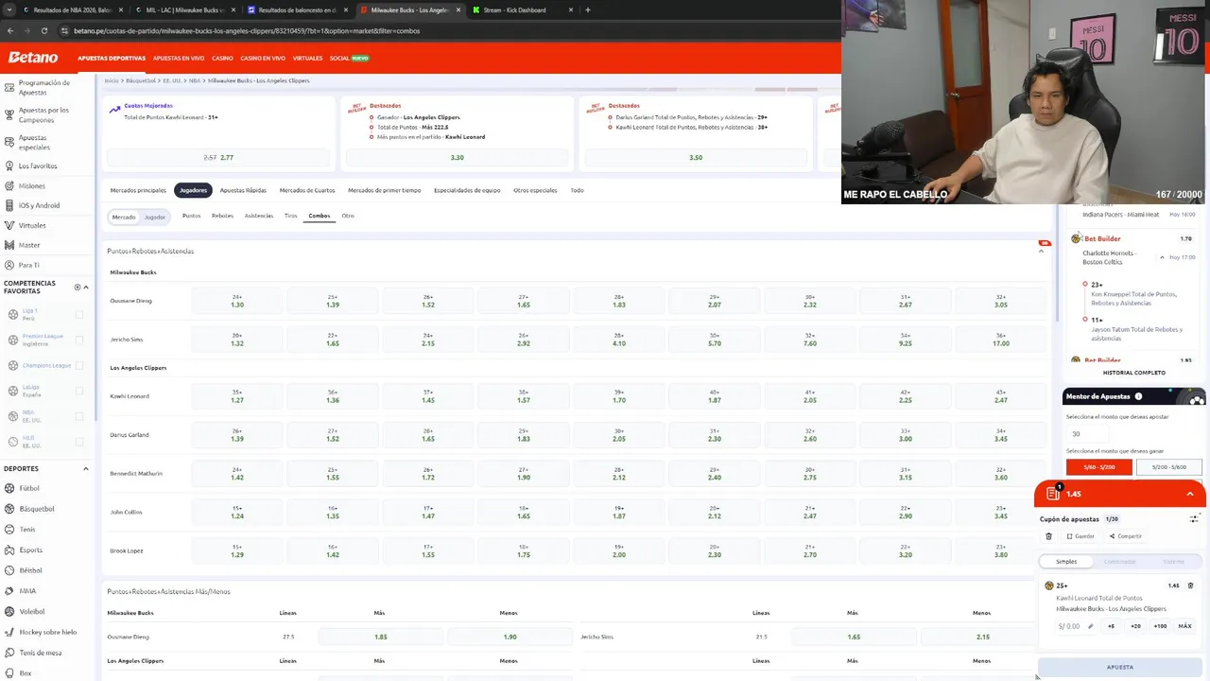Image resolution: width=1210 pixels, height=681 pixels.
Task: Select Básquetbol sport icon
Action: 9,509
